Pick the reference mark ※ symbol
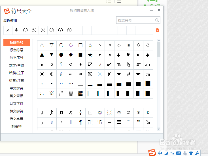Viewport: 208px width, 156px height. click(x=52, y=93)
